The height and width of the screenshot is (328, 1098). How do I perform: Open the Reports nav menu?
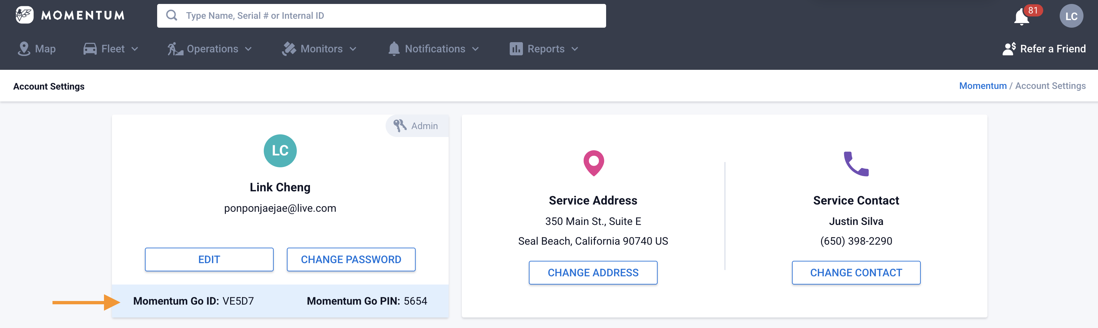[x=544, y=49]
